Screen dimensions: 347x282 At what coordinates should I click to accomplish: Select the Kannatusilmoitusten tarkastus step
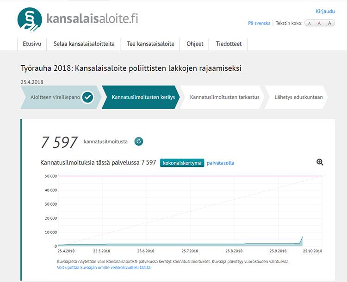220,97
